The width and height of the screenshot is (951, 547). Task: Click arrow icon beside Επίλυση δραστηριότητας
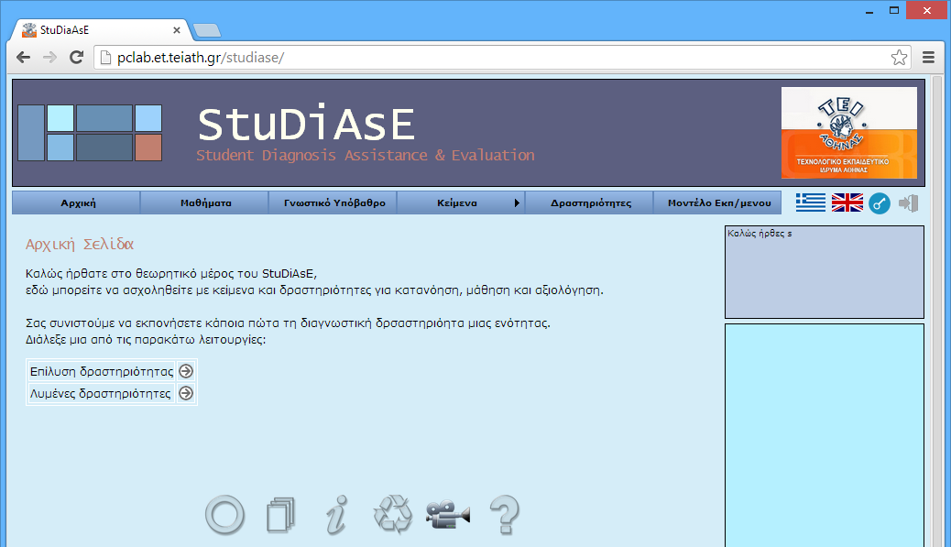tap(186, 371)
